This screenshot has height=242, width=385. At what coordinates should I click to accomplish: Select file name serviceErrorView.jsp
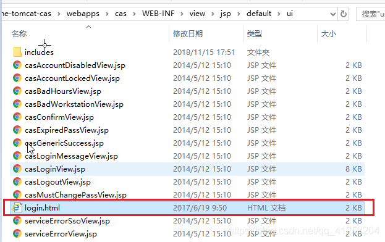(x=61, y=234)
